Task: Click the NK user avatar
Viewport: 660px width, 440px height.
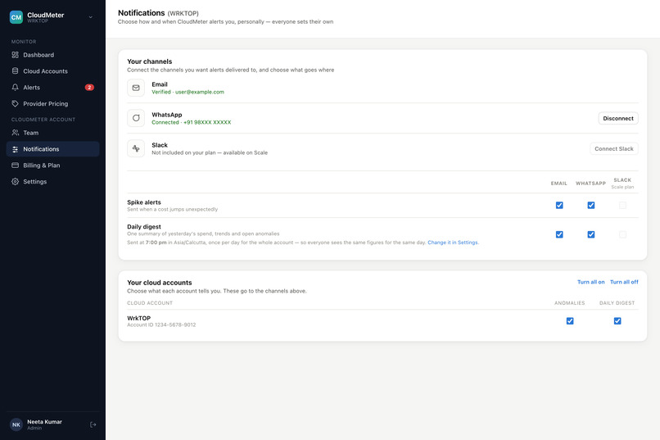Action: point(16,424)
